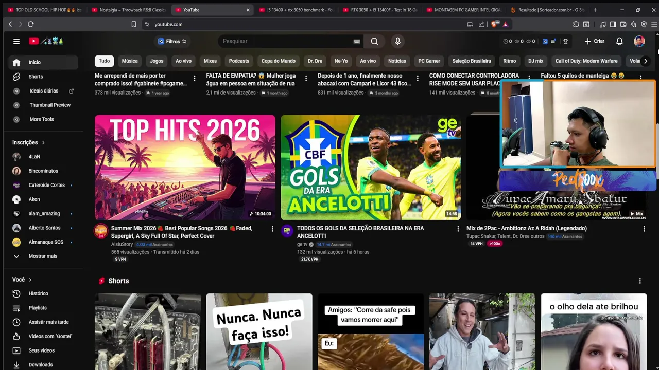The width and height of the screenshot is (659, 370).
Task: Open YouTube notifications bell
Action: pos(619,41)
